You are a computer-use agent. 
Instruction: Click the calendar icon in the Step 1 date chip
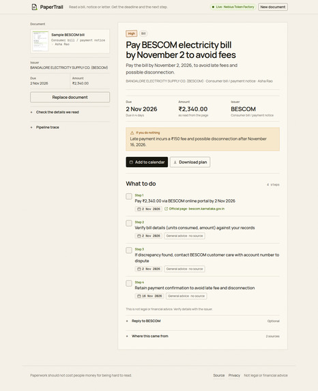(x=139, y=209)
